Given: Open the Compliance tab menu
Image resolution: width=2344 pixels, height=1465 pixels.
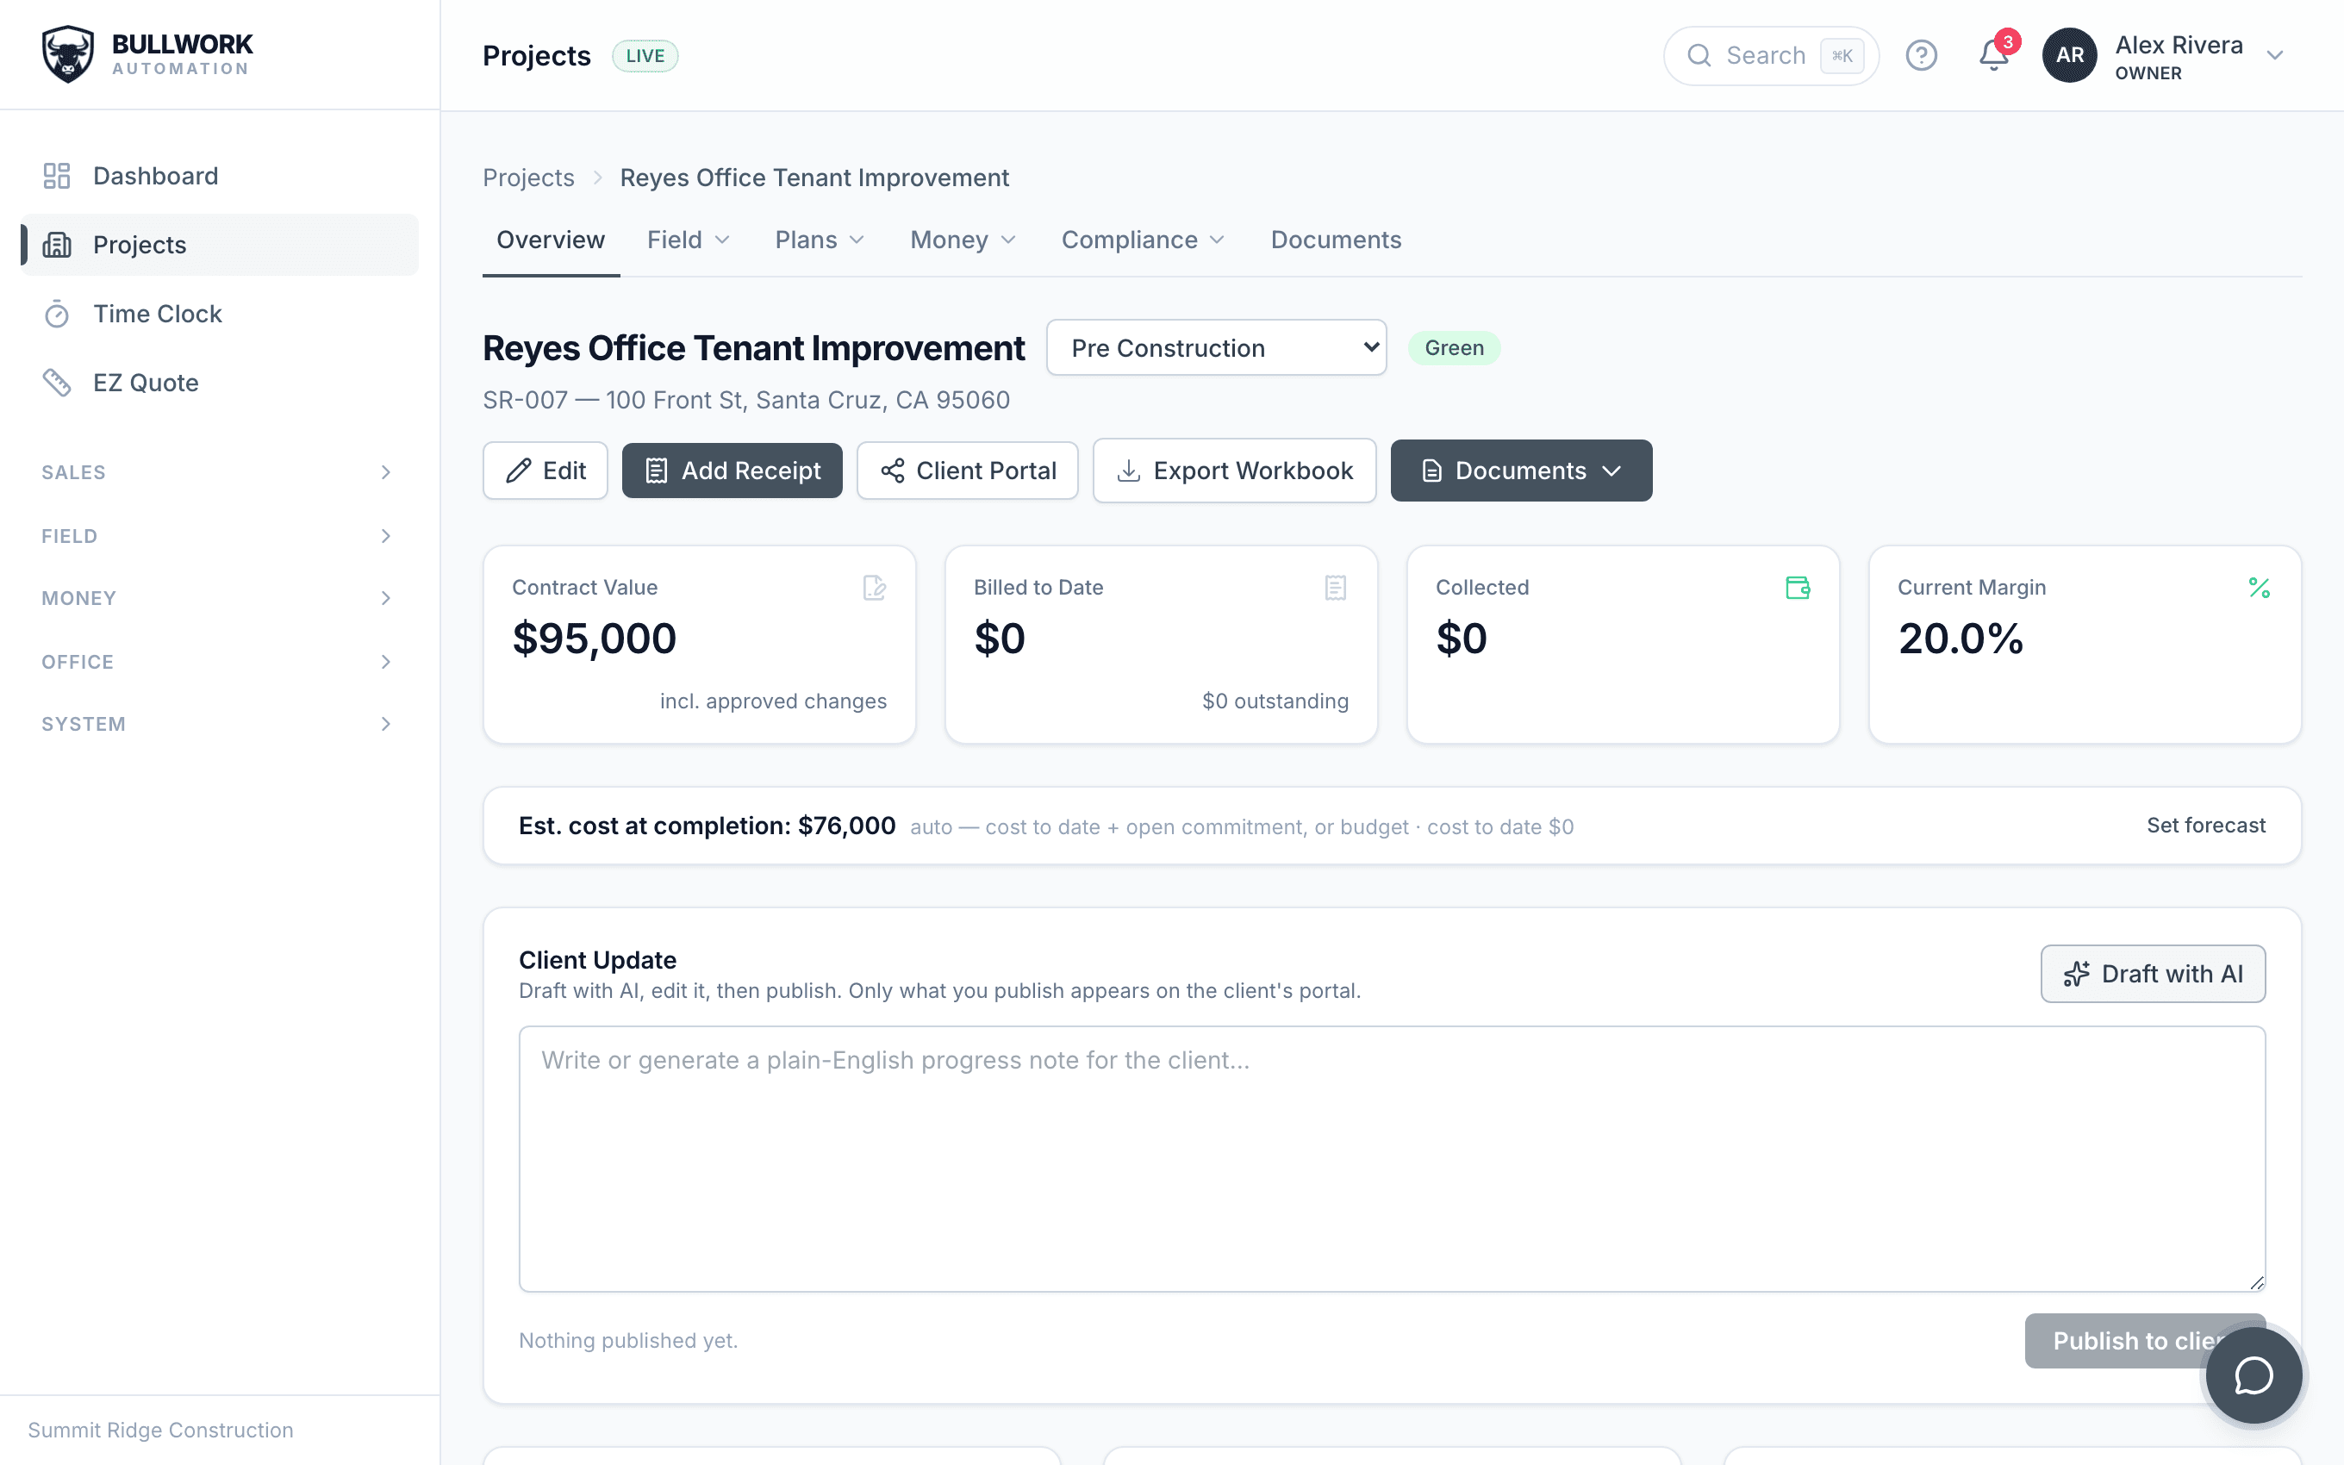Looking at the screenshot, I should coord(1143,240).
